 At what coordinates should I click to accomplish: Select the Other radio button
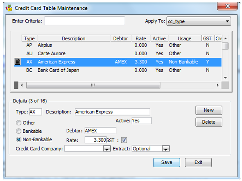(x=19, y=123)
